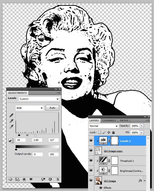Screen dimensions: 154x191
Task: Open RGB channel dropdown
Action: coord(30,108)
